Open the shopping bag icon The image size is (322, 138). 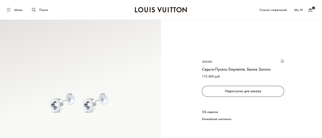tap(310, 10)
